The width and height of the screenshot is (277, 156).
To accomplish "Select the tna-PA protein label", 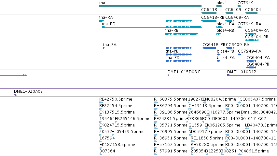I will 110,45.
